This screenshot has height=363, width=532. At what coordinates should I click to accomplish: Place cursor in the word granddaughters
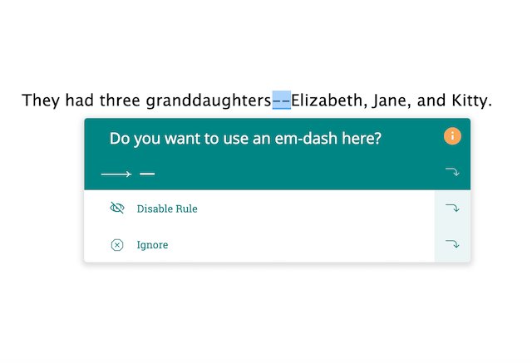click(209, 101)
